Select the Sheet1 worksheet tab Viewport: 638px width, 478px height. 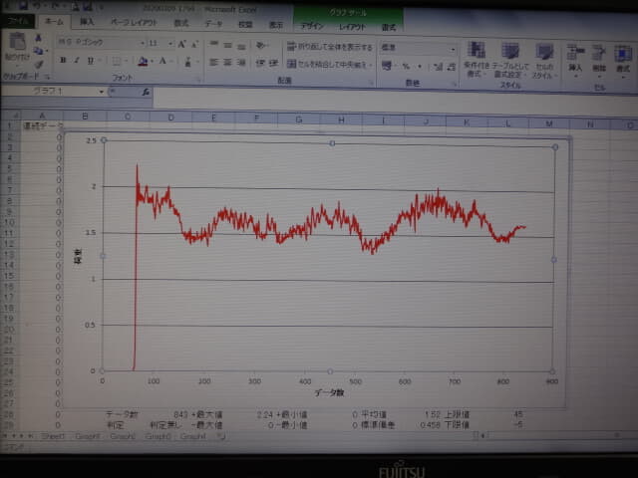click(x=53, y=436)
